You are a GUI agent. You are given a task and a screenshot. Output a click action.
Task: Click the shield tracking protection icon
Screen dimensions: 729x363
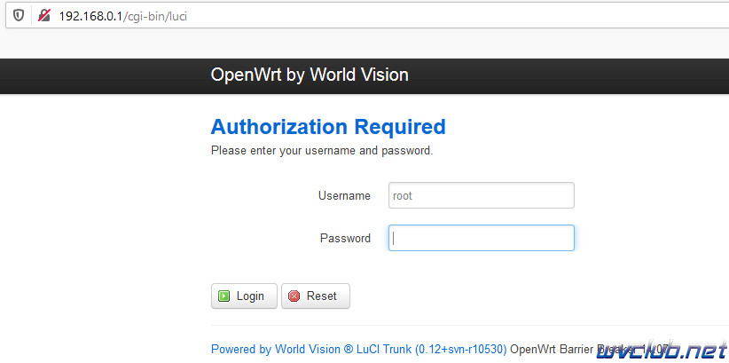tap(18, 16)
